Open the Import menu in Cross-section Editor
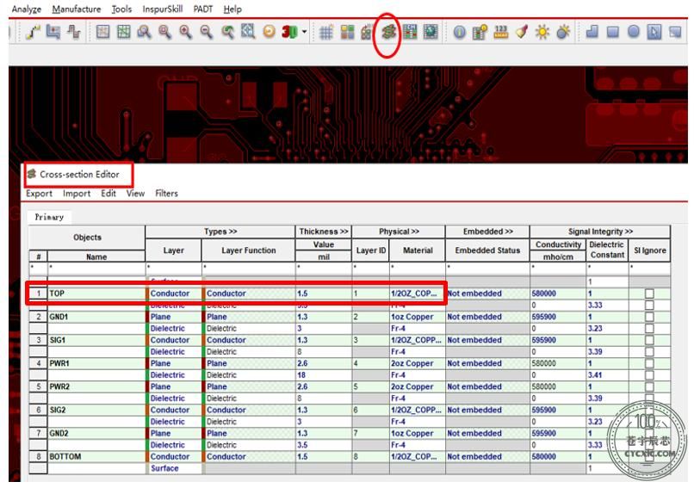This screenshot has height=488, width=694. (x=77, y=194)
